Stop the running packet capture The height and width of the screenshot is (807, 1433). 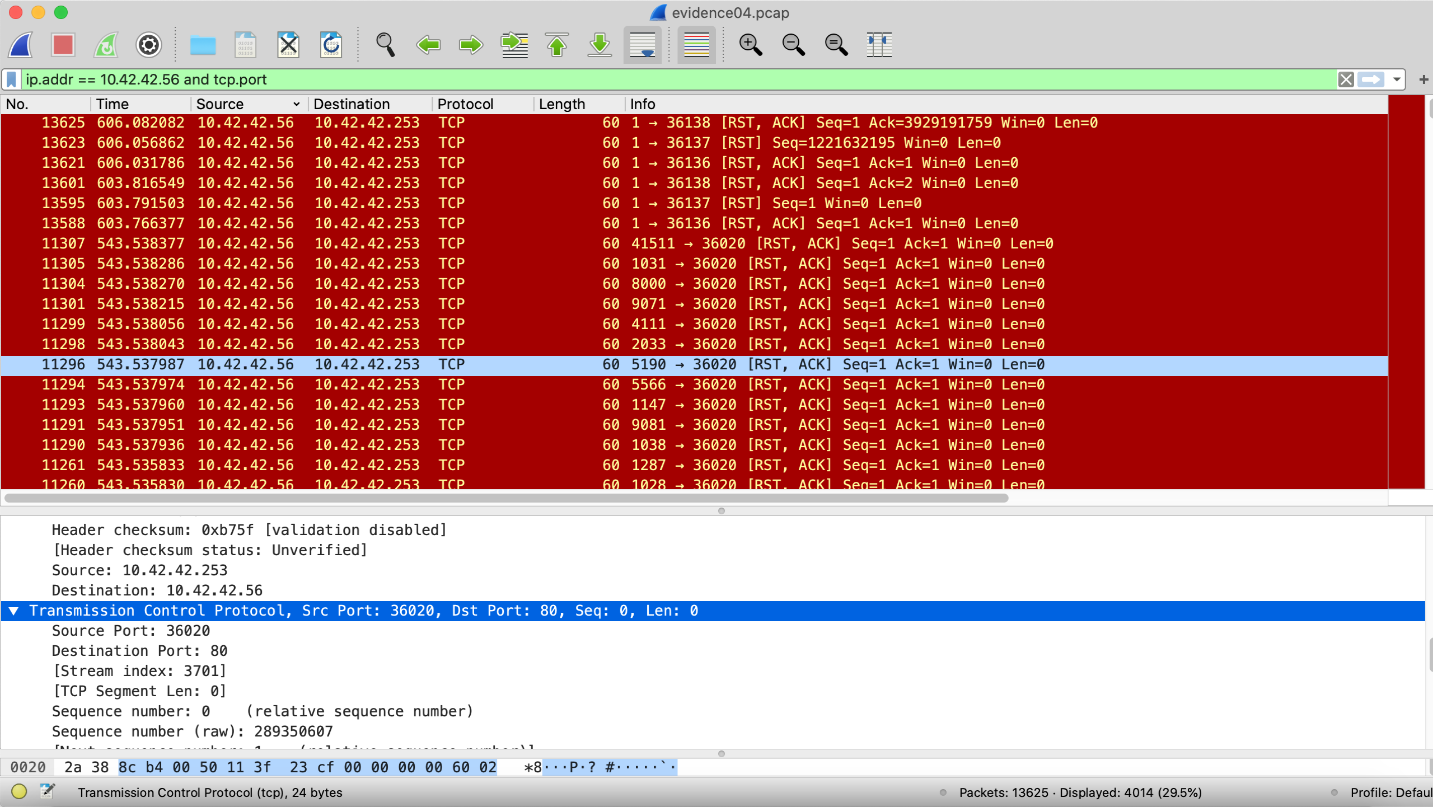click(x=63, y=45)
